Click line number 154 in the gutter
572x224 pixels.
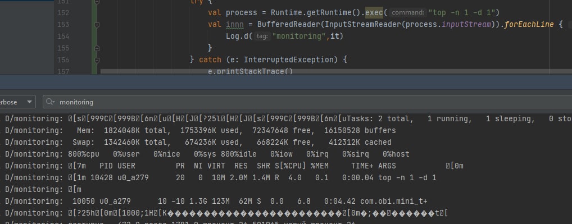tap(63, 36)
